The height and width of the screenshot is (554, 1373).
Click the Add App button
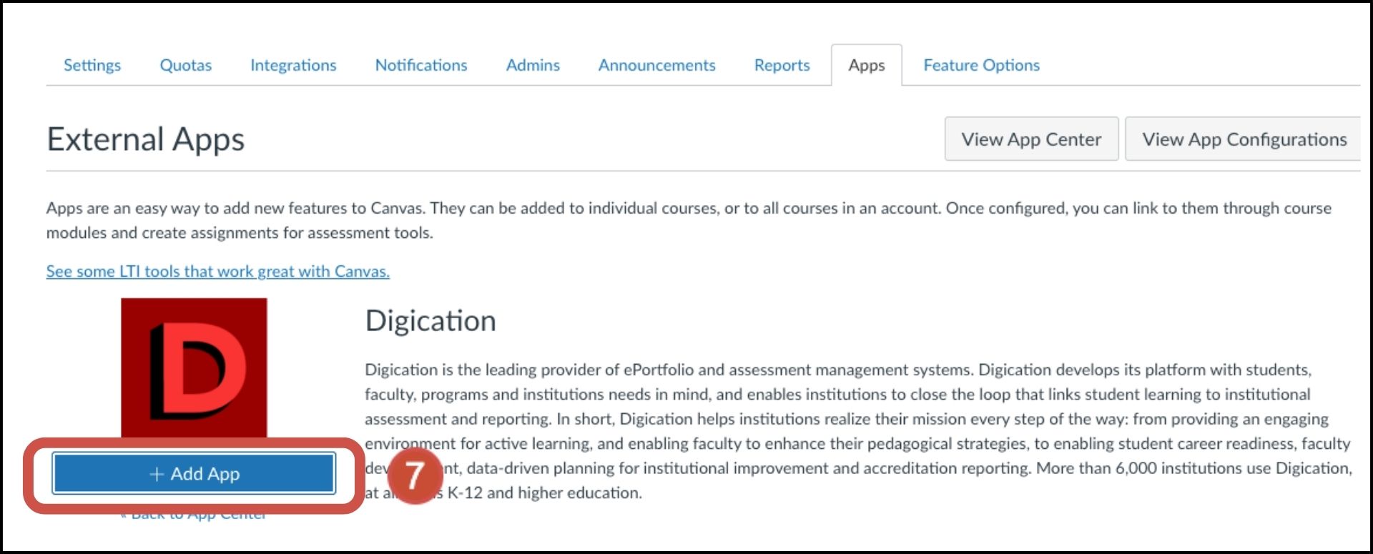coord(194,473)
